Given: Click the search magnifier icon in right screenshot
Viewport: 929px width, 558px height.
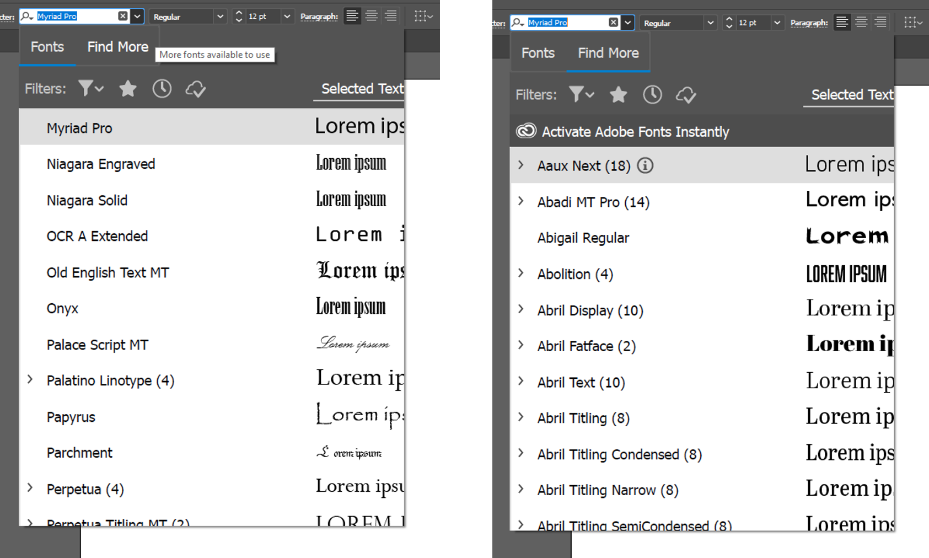Looking at the screenshot, I should 518,22.
